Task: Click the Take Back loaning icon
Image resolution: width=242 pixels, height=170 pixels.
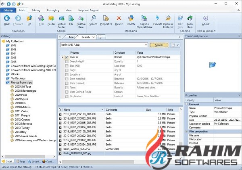Action: (180, 19)
